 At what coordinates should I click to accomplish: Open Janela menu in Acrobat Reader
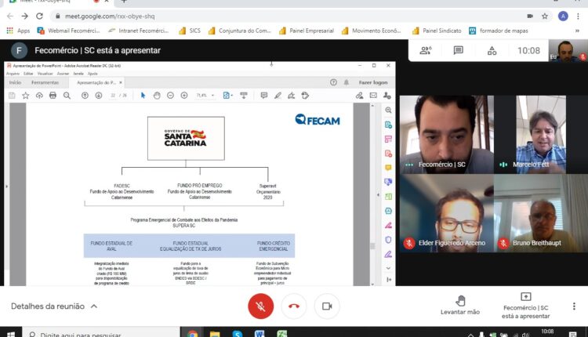click(x=78, y=74)
